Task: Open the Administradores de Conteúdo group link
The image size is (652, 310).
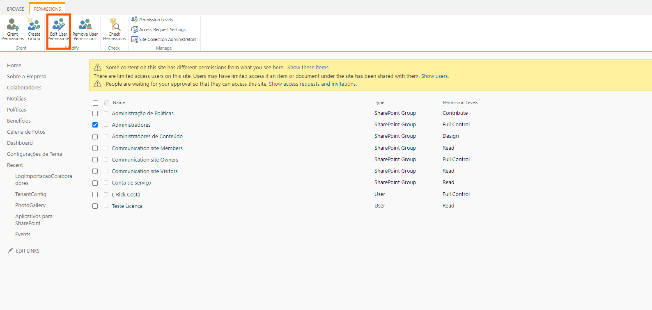Action: point(147,137)
